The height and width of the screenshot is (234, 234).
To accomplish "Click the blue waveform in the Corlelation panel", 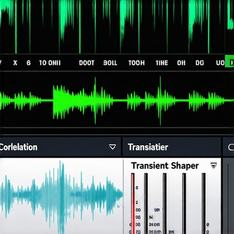I will pos(61,197).
